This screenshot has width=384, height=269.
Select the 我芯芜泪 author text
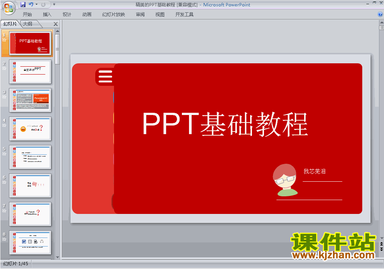pos(315,171)
